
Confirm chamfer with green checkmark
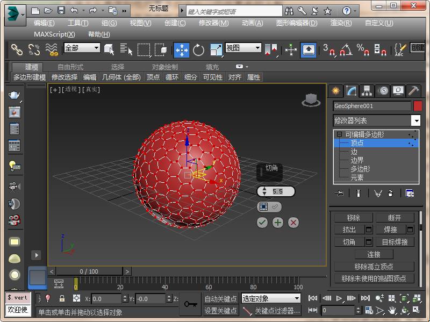tap(262, 223)
